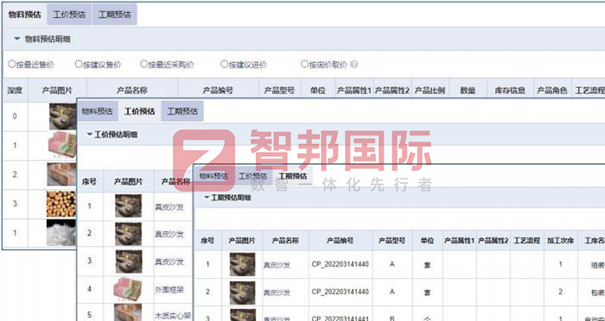
Task: Click 序号 header in front 工期预估 table
Action: 207,241
